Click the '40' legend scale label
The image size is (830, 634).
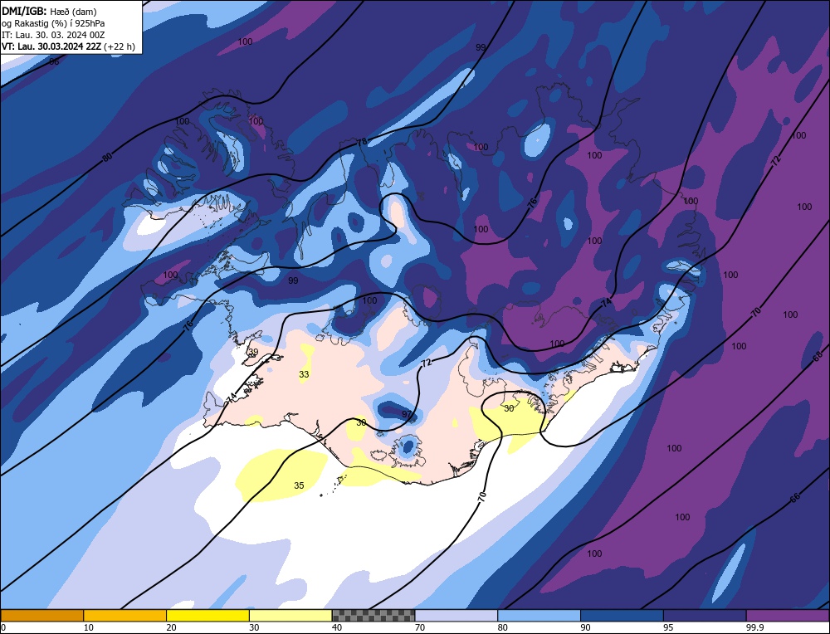(x=337, y=627)
